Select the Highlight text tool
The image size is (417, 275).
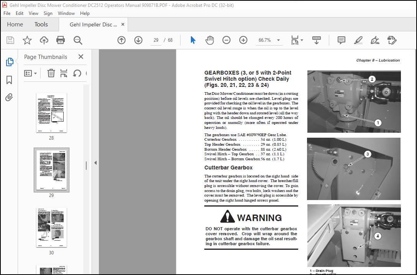358,40
